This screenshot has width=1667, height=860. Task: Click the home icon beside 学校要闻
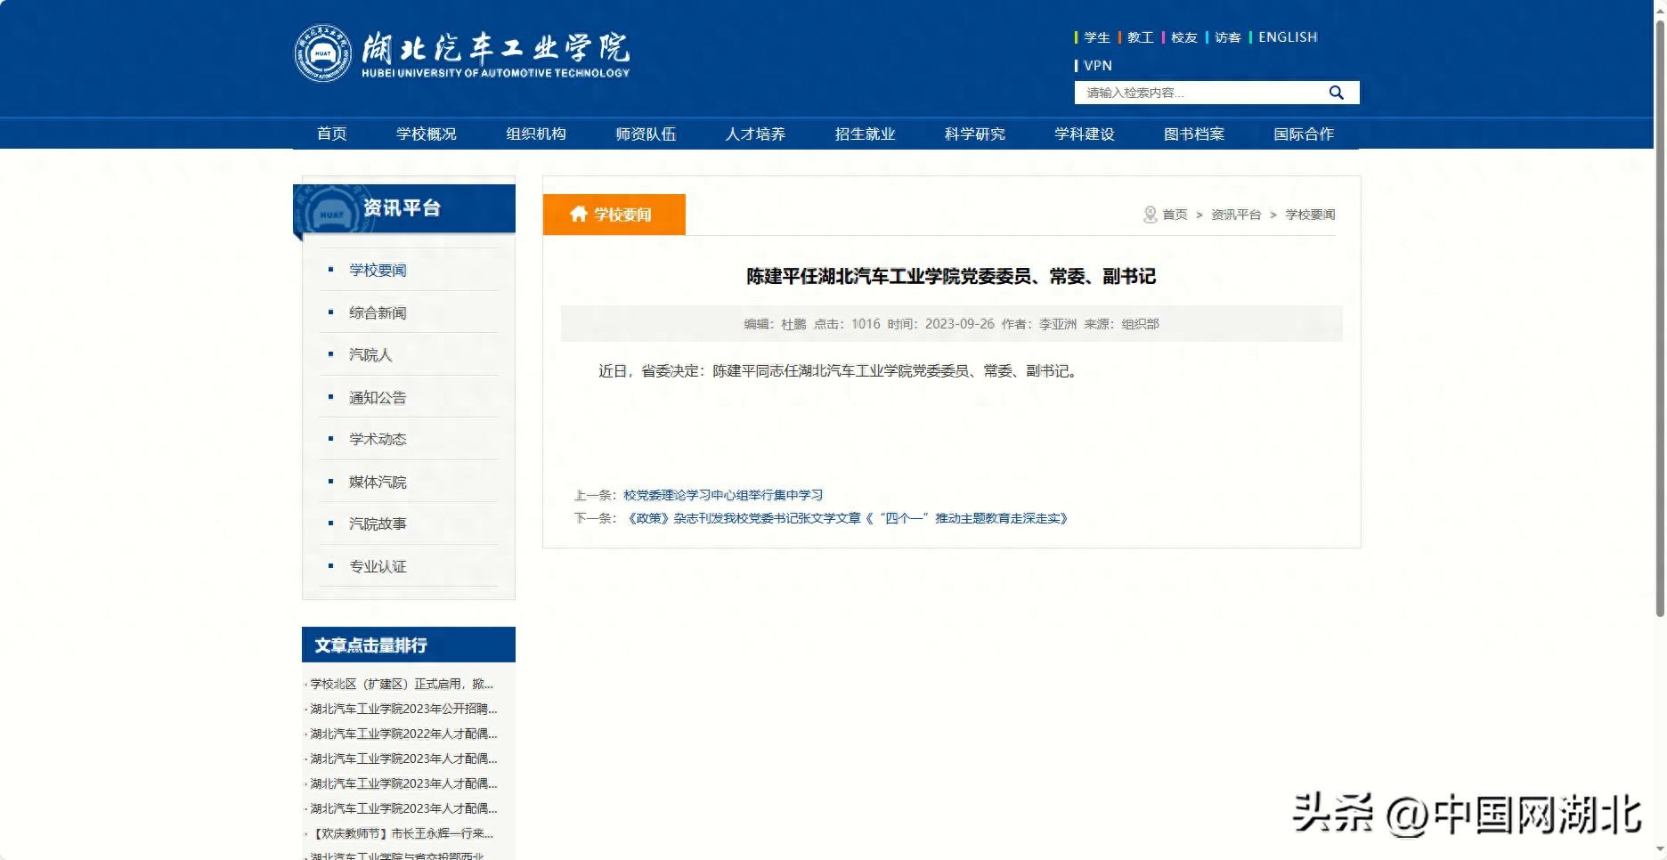(579, 214)
